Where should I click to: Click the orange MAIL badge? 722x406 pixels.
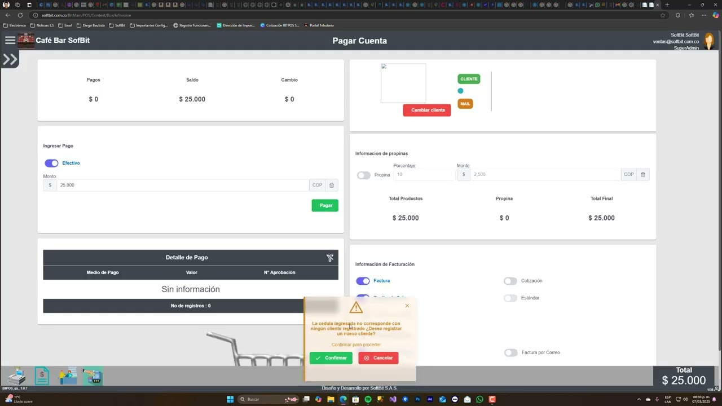tap(465, 104)
